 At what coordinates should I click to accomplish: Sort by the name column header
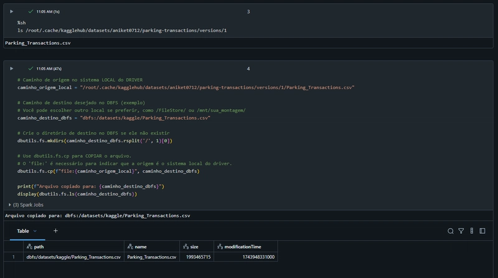pos(152,246)
